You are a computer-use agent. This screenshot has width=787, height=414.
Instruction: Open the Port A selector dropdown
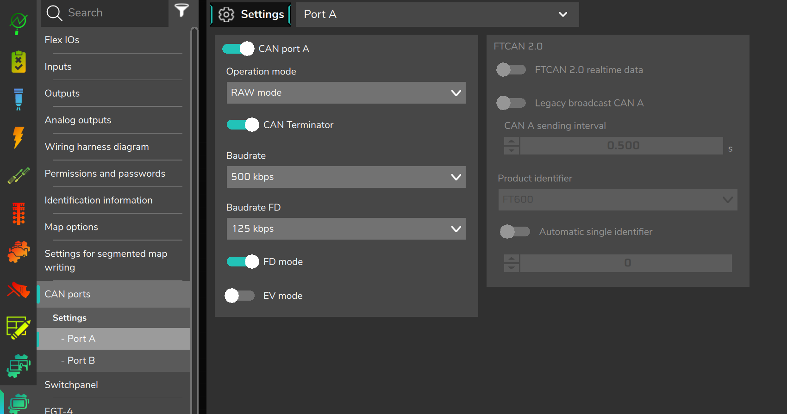coord(437,14)
